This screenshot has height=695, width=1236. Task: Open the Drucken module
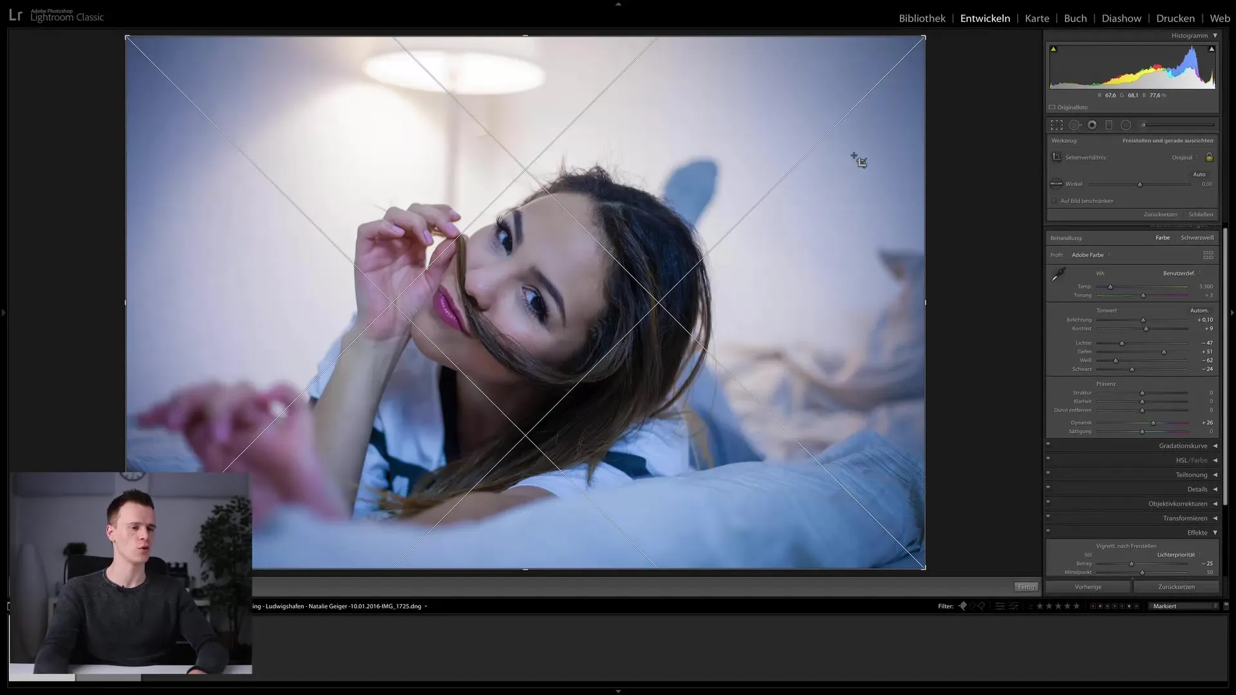pyautogui.click(x=1175, y=18)
